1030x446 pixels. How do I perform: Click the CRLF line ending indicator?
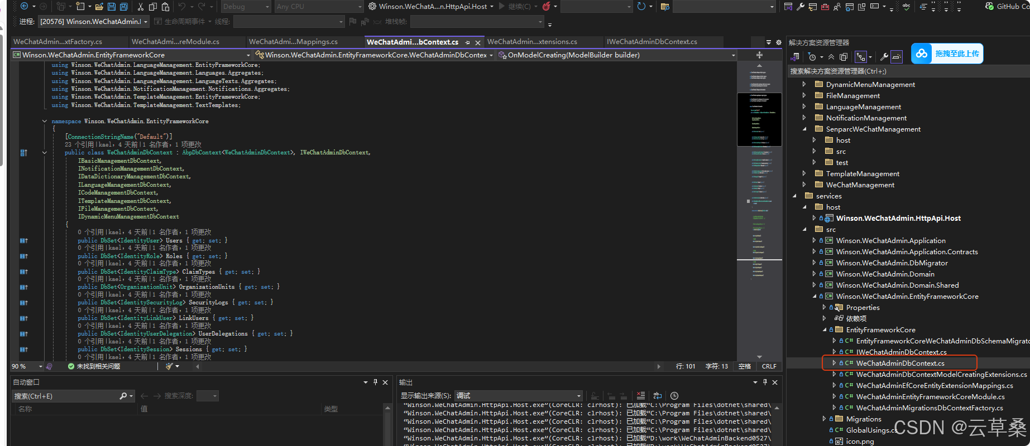[769, 366]
